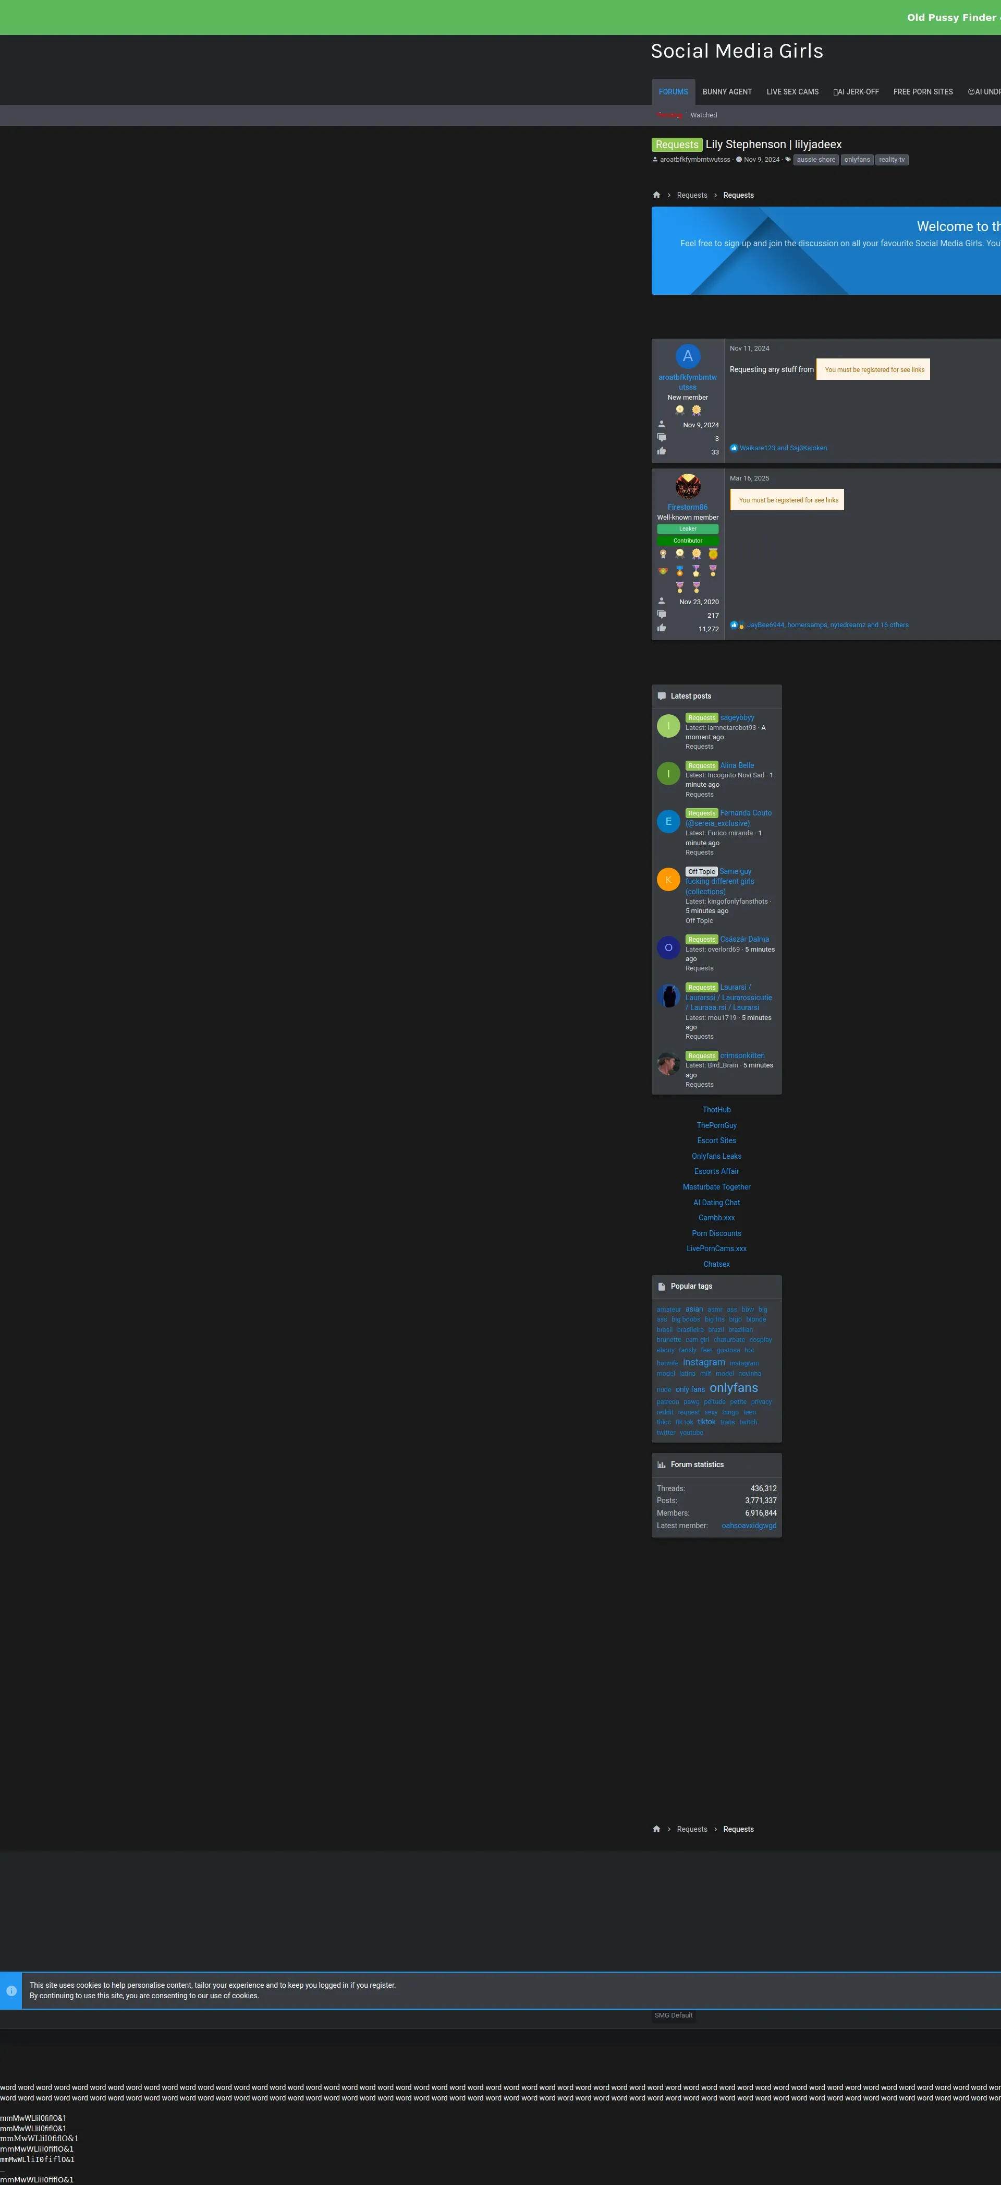Click the 'reality-tv' tag
Screen dimensions: 1001x2185
(x=891, y=160)
